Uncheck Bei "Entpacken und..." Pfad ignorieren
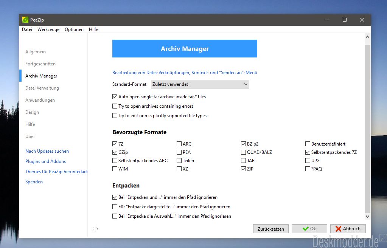The height and width of the screenshot is (248, 387). 115,197
